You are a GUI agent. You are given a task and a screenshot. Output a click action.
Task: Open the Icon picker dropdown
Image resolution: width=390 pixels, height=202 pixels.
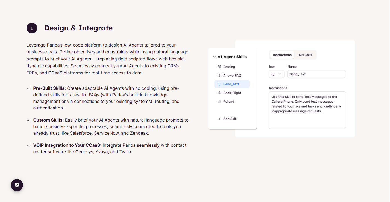(276, 74)
